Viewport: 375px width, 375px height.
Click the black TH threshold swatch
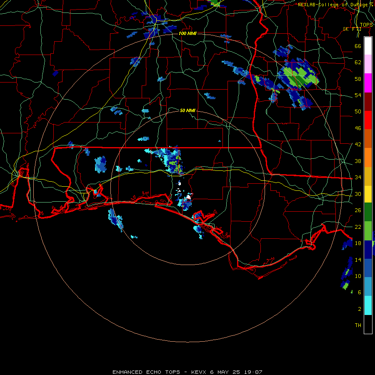(368, 324)
